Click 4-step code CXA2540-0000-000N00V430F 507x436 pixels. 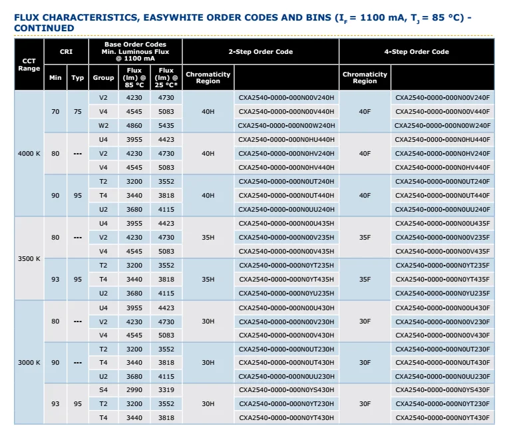click(442, 335)
